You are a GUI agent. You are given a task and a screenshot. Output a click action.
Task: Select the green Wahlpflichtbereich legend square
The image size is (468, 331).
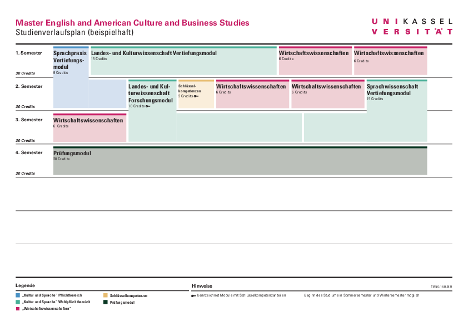pyautogui.click(x=18, y=302)
